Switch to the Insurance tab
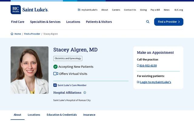Viewport: 194px width, 121px height. [x=89, y=115]
